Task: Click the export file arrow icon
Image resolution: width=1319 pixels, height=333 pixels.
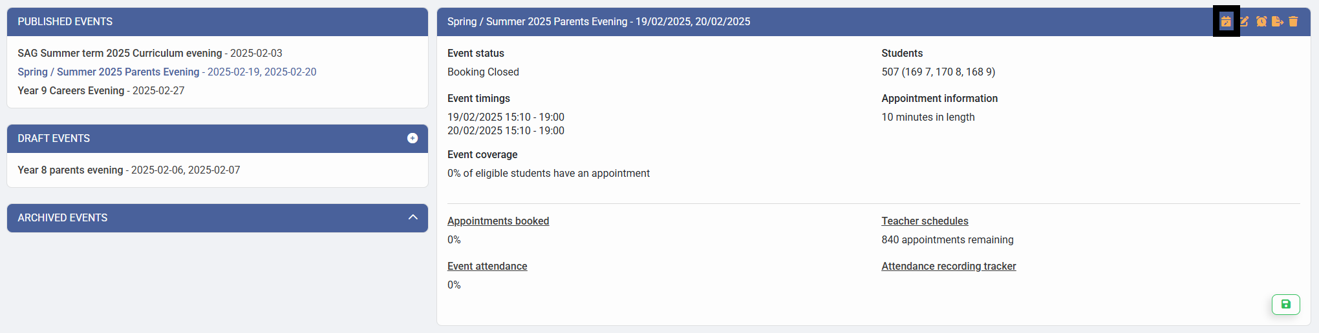Action: pyautogui.click(x=1277, y=21)
